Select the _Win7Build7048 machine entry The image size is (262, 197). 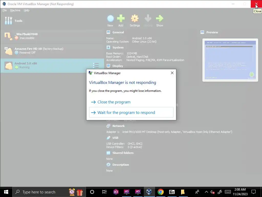click(52, 36)
